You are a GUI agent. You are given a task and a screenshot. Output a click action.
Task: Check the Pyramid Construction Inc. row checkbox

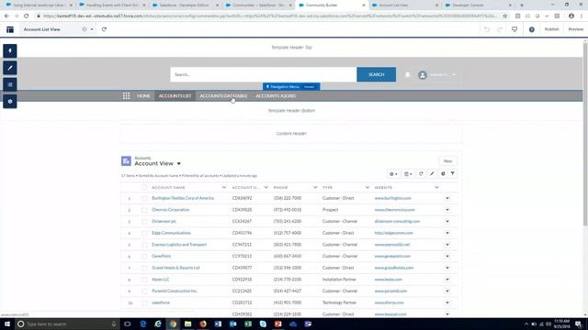(144, 291)
